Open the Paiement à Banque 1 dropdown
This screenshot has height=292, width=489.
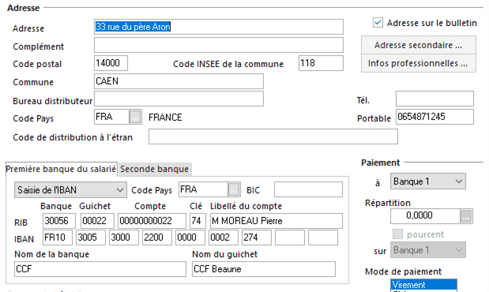(428, 182)
